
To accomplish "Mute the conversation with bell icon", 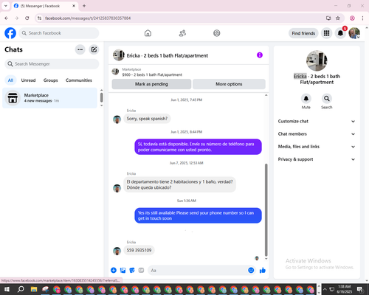I will click(306, 99).
